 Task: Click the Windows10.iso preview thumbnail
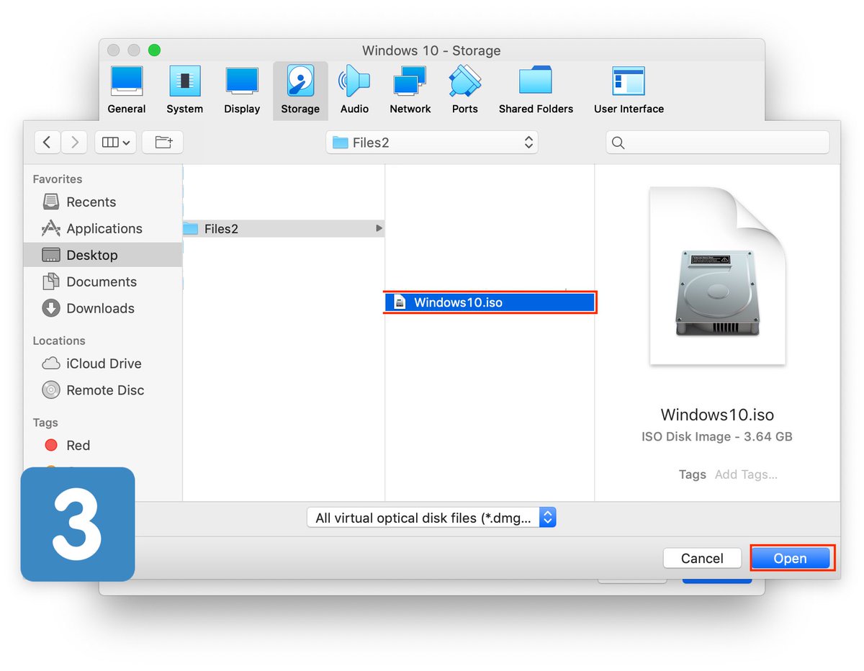coord(717,276)
